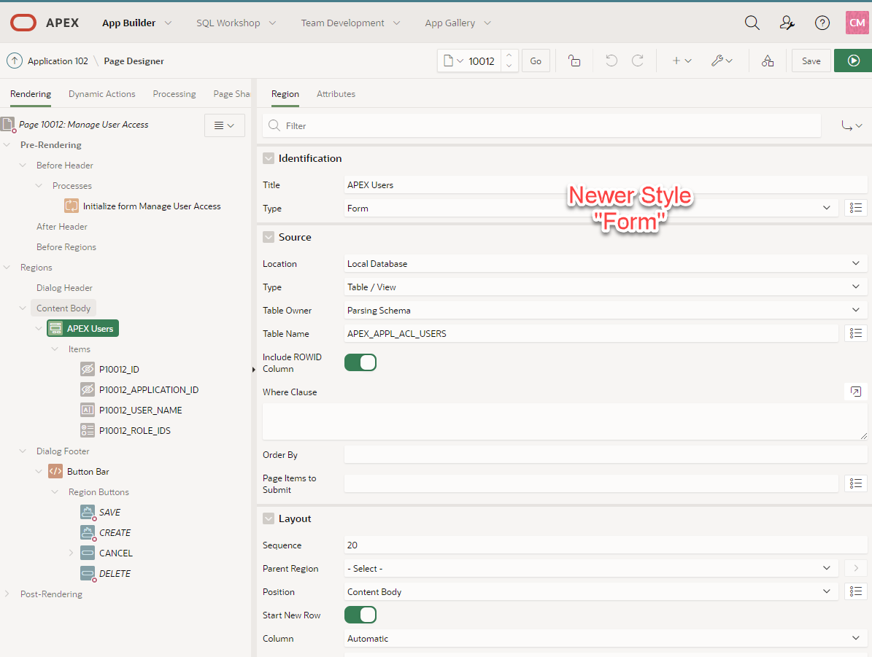Turn off the Start New Row switch
This screenshot has height=657, width=872.
360,615
